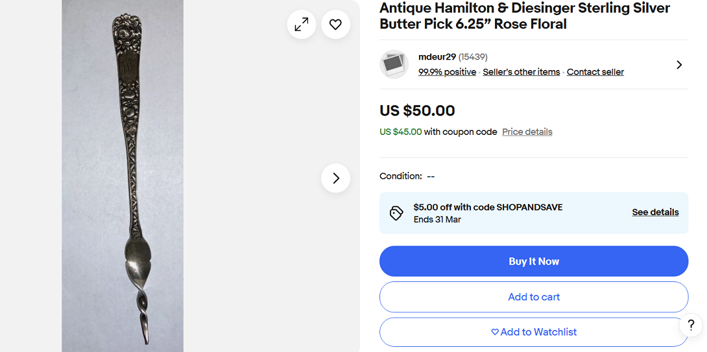Add item to Watchlist
The width and height of the screenshot is (707, 352).
(534, 332)
